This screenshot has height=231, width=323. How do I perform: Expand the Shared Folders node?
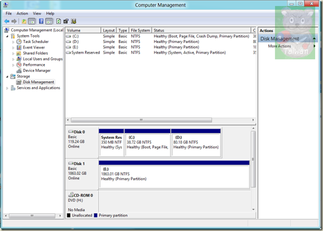(13, 53)
